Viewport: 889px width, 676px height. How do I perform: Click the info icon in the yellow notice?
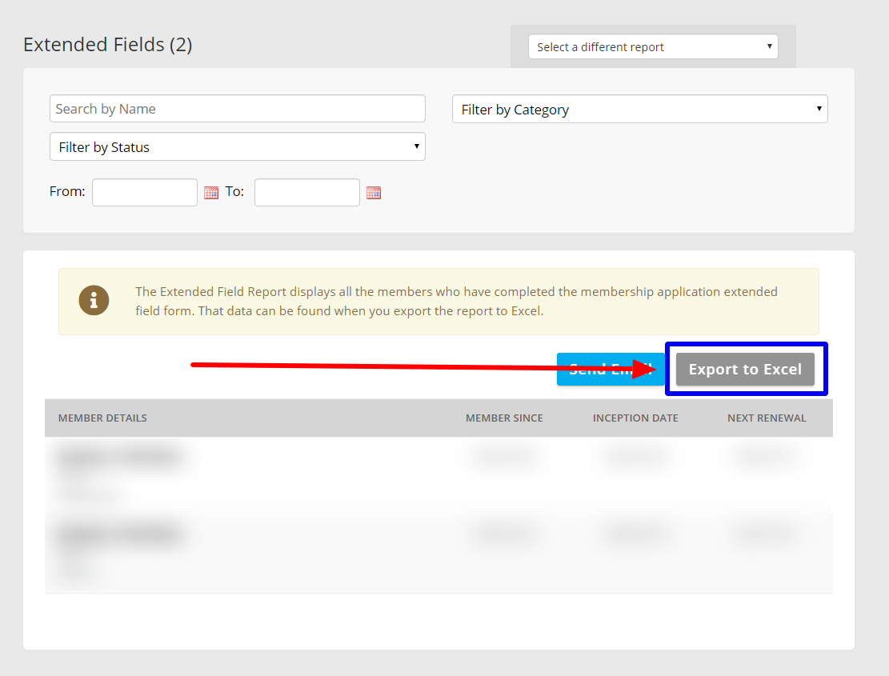[94, 301]
